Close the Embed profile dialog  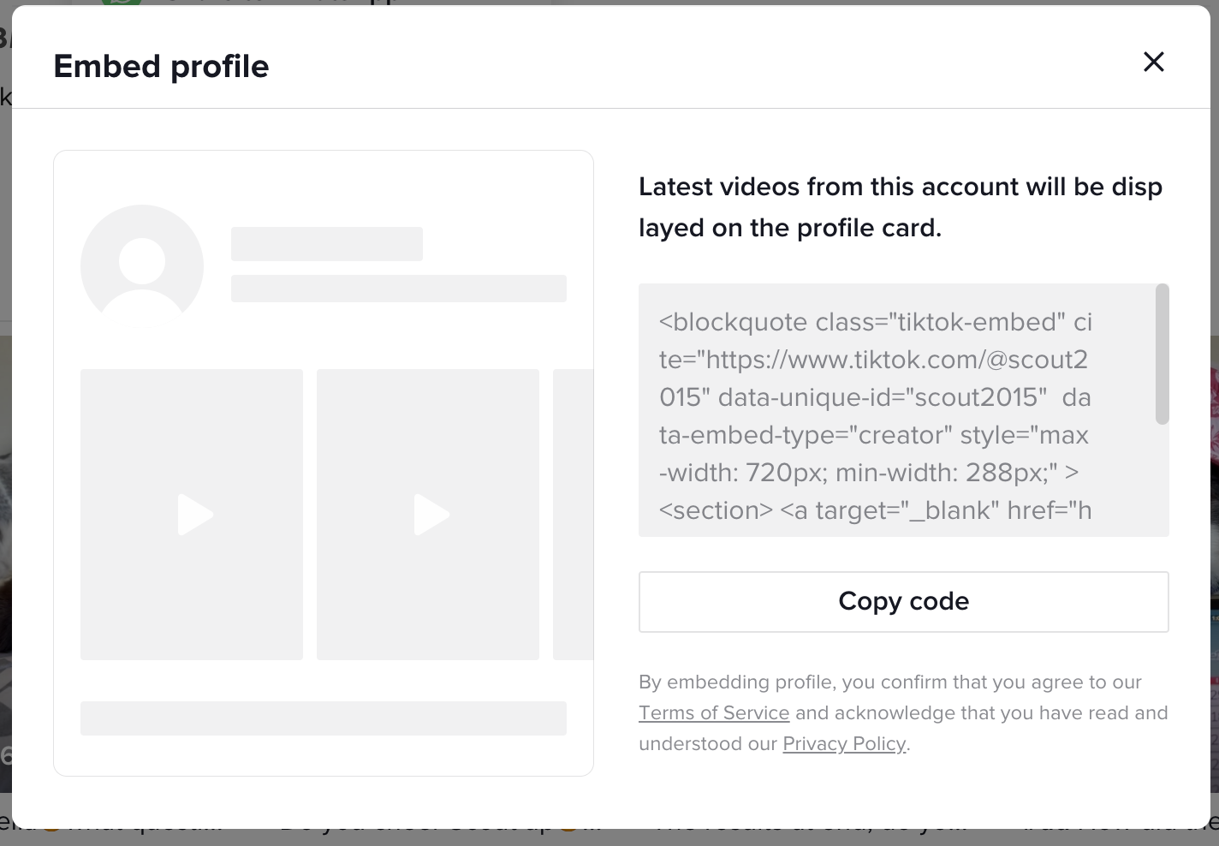[x=1153, y=62]
